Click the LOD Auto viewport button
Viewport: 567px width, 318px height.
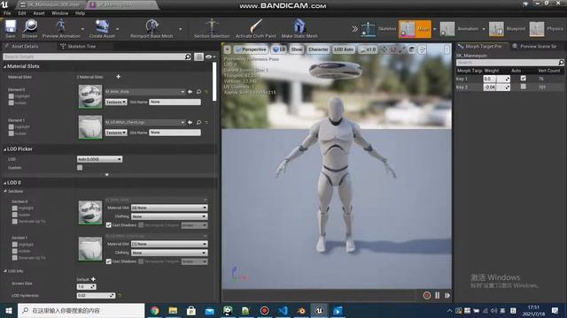tap(343, 49)
